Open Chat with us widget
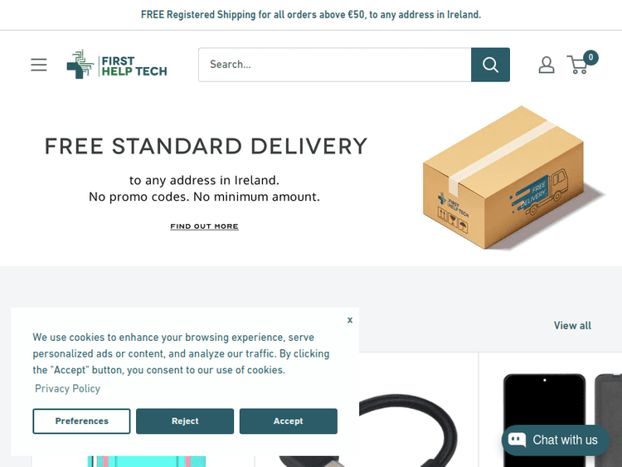622x467 pixels. (x=556, y=440)
